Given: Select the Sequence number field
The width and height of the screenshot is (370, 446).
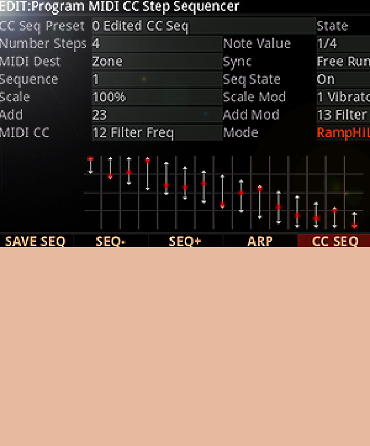Looking at the screenshot, I should pyautogui.click(x=156, y=80).
